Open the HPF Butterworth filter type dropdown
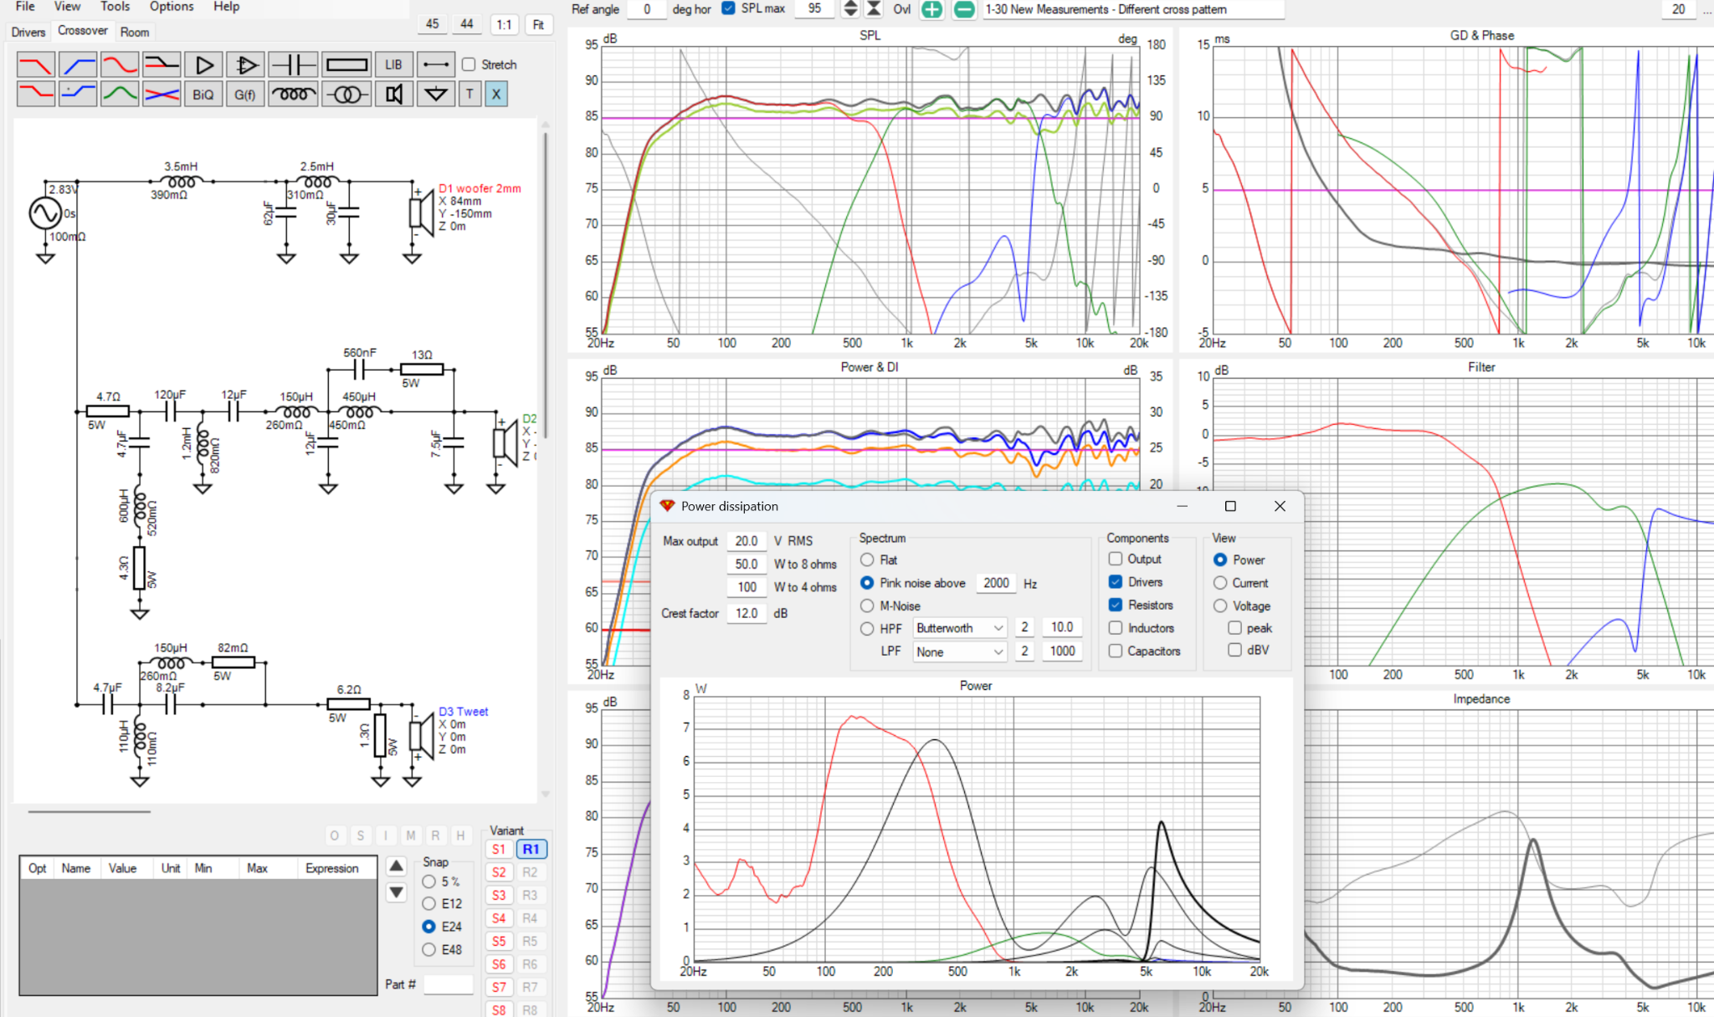The height and width of the screenshot is (1017, 1714). tap(959, 627)
